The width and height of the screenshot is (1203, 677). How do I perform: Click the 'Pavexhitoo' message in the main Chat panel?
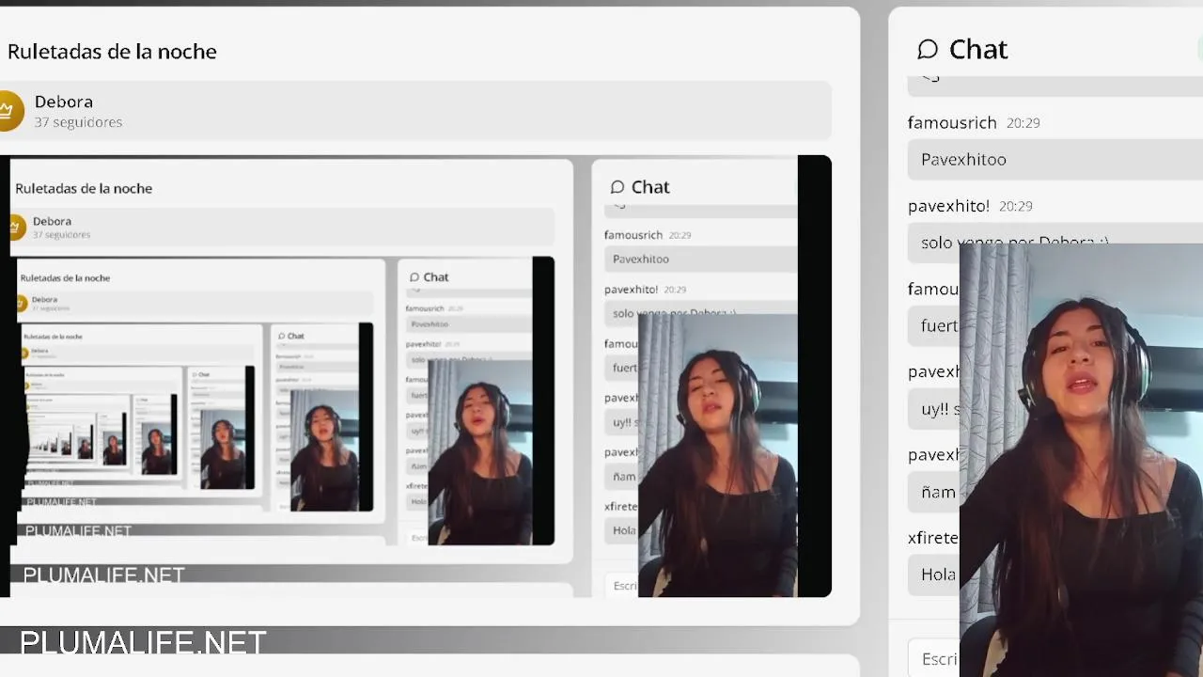click(x=1055, y=160)
